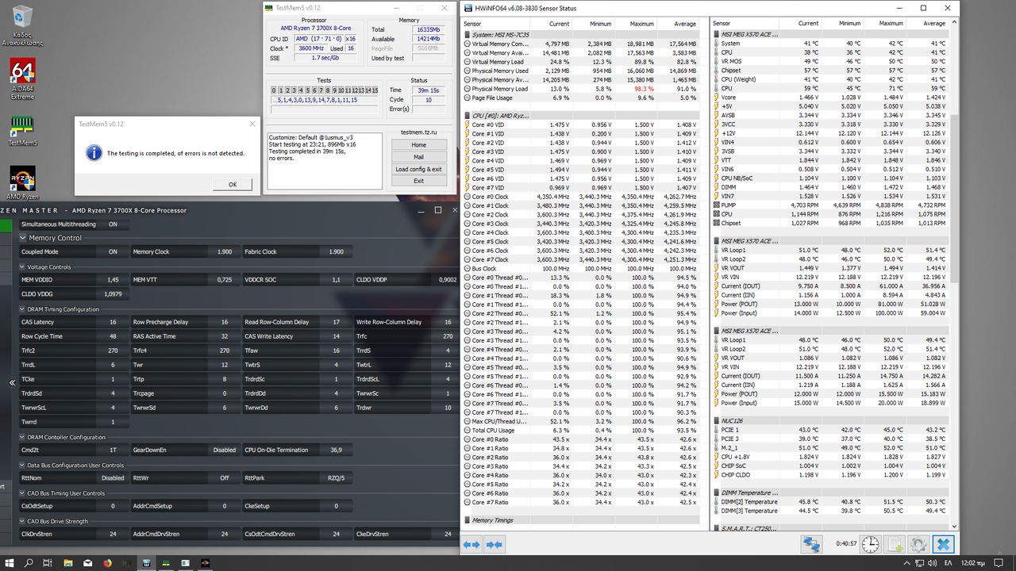Open Windows Start menu

9,563
